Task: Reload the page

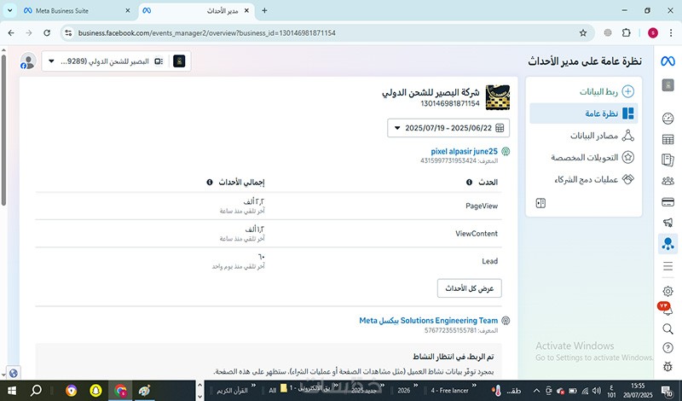Action: pos(47,32)
